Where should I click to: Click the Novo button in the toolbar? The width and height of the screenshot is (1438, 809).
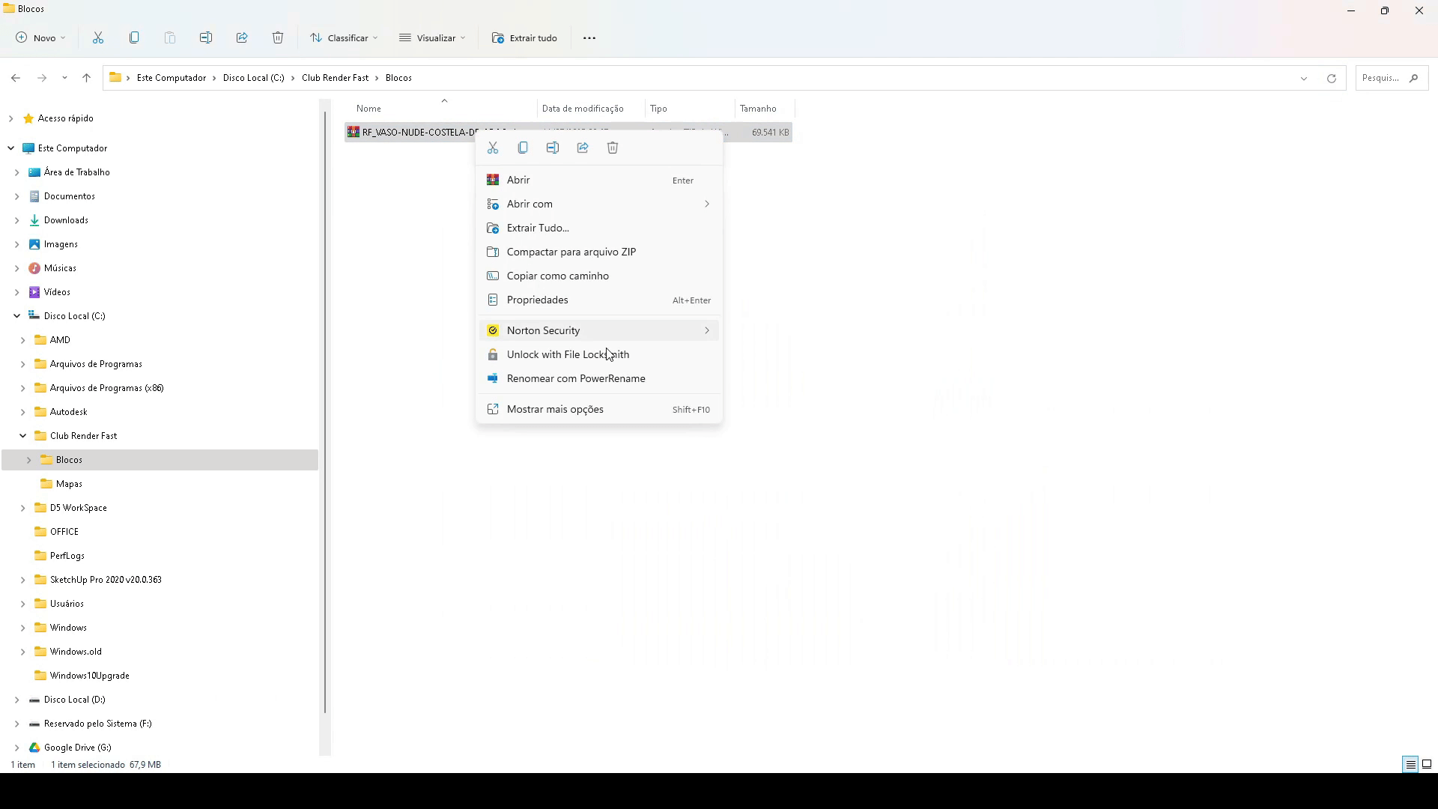tap(40, 37)
